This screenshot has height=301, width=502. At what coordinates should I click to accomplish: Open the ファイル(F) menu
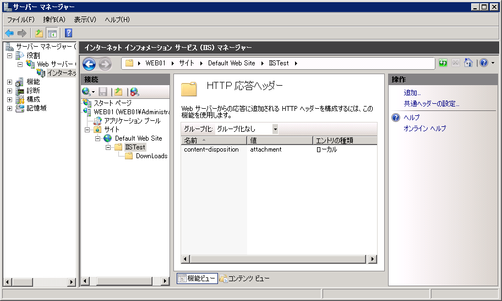[21, 19]
